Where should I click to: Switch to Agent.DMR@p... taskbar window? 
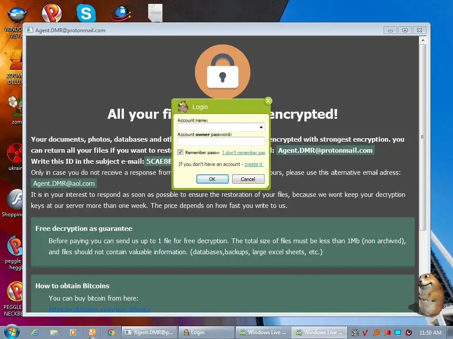tap(149, 332)
